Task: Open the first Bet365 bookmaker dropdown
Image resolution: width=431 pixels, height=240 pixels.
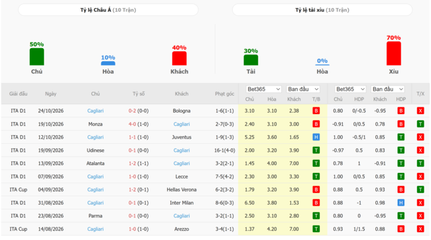Action: click(264, 89)
